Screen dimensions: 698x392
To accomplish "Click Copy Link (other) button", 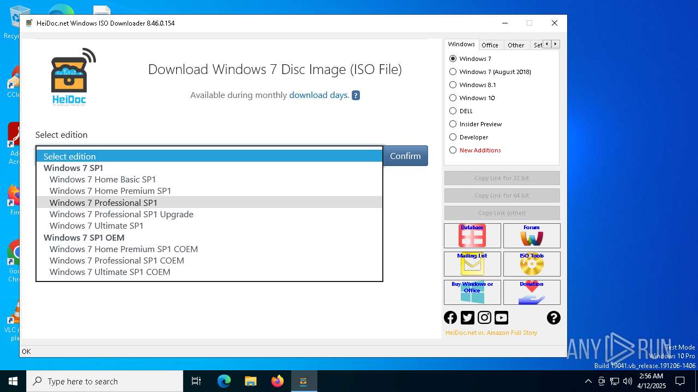I will tap(502, 213).
